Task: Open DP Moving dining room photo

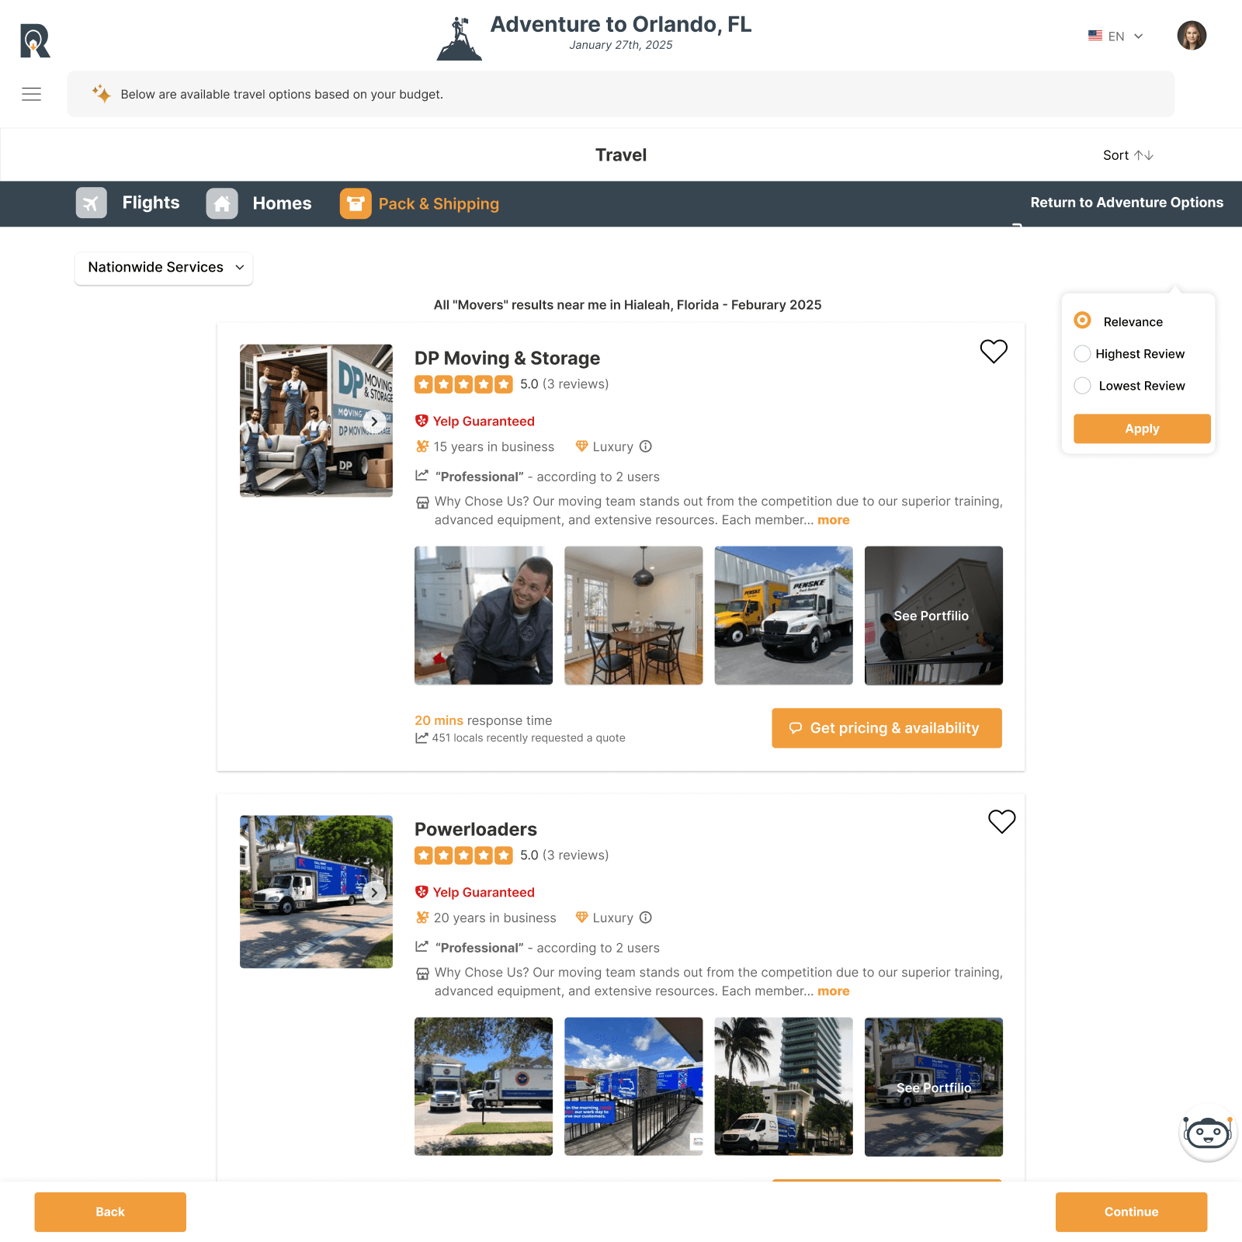Action: (x=633, y=616)
